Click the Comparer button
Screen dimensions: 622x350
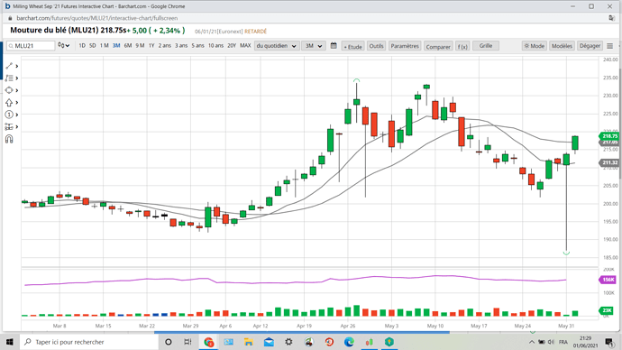(438, 46)
